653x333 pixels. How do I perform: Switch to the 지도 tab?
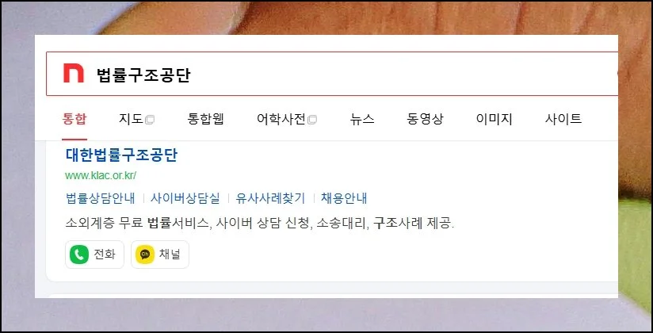pos(131,119)
